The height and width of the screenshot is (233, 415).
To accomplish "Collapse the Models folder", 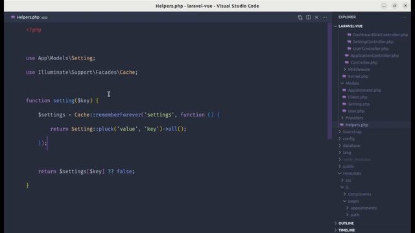I will pos(352,83).
